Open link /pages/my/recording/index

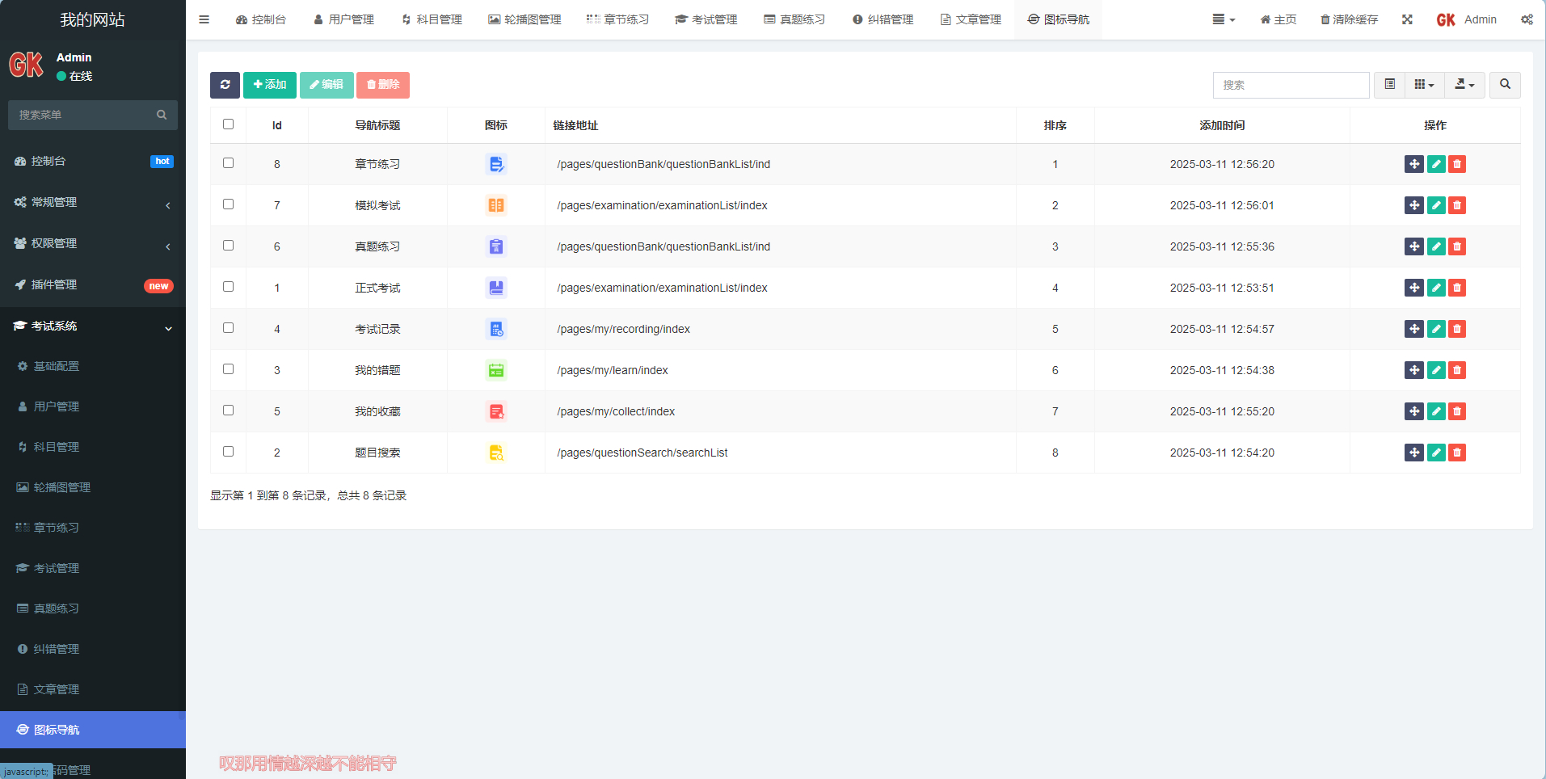(x=622, y=329)
